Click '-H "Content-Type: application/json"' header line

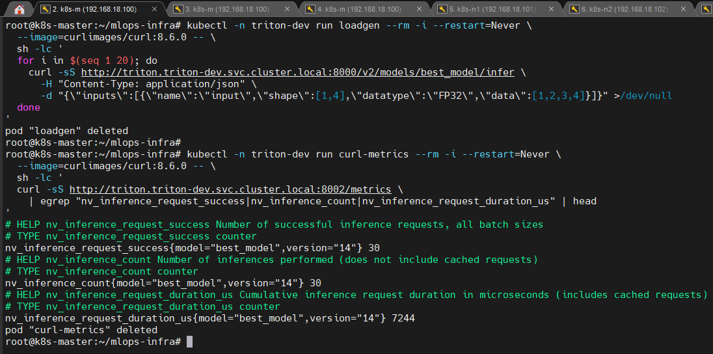(x=149, y=84)
